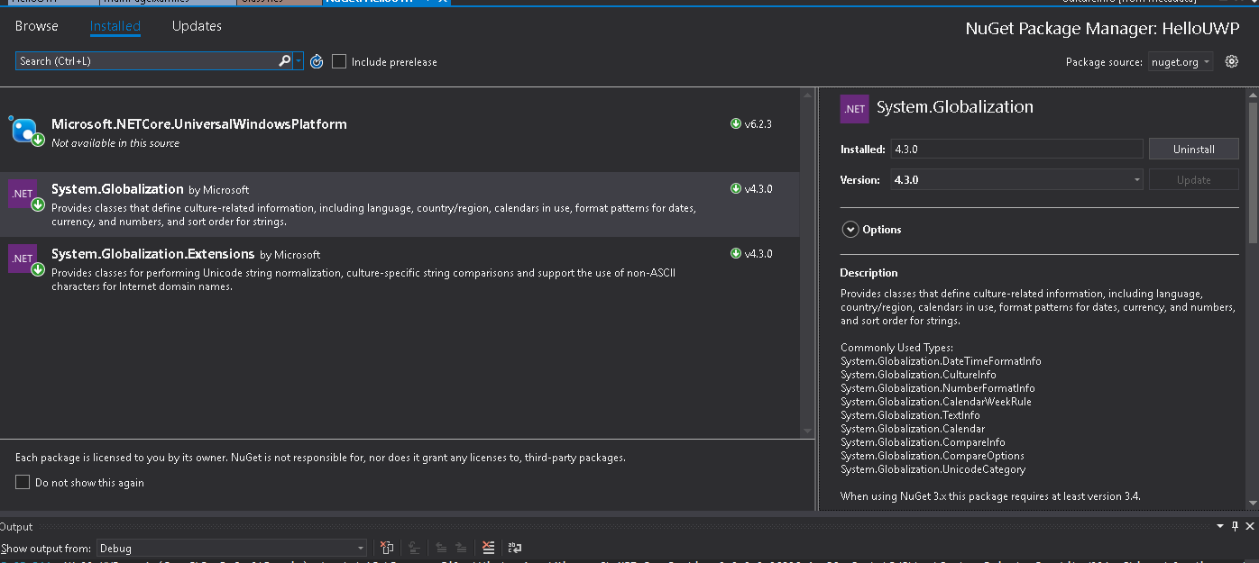Check Do not show this again
This screenshot has height=563, width=1259.
23,483
